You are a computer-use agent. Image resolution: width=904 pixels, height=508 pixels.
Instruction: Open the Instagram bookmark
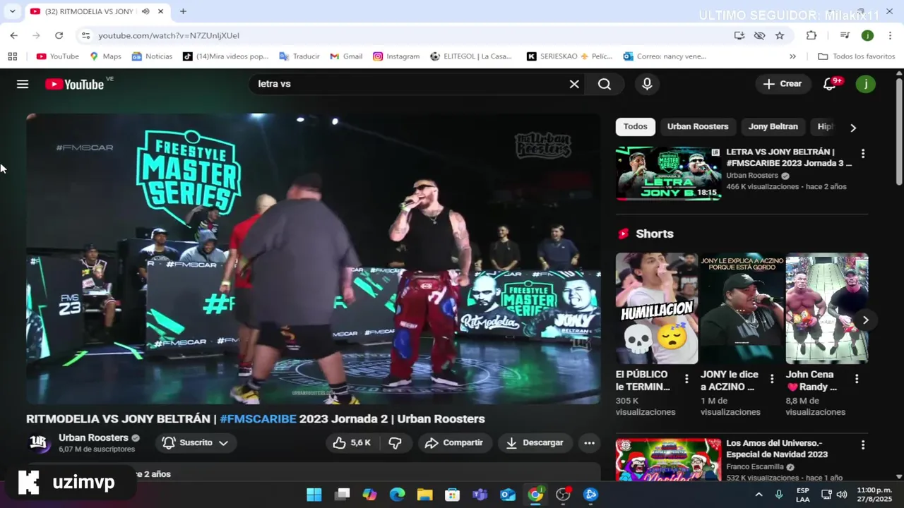click(396, 56)
